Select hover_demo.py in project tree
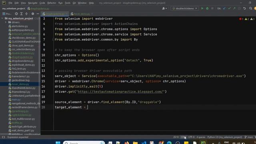This screenshot has height=144, width=256. click(x=20, y=84)
